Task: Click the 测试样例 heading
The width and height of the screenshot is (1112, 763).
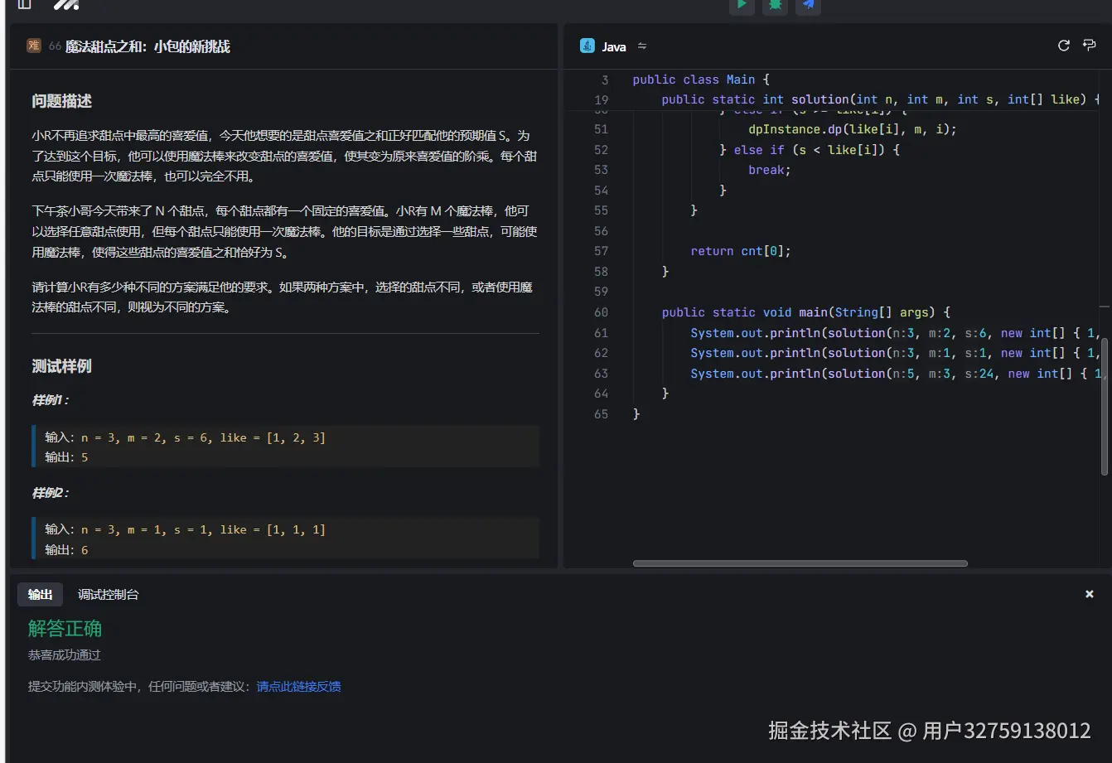Action: tap(61, 366)
